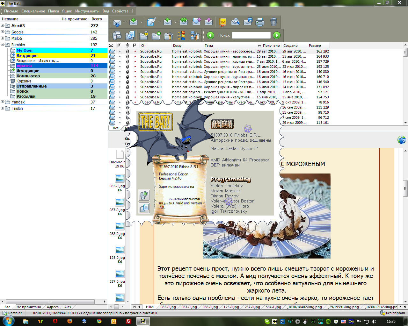
Task: Print the message with the printer icon
Action: [x=260, y=22]
